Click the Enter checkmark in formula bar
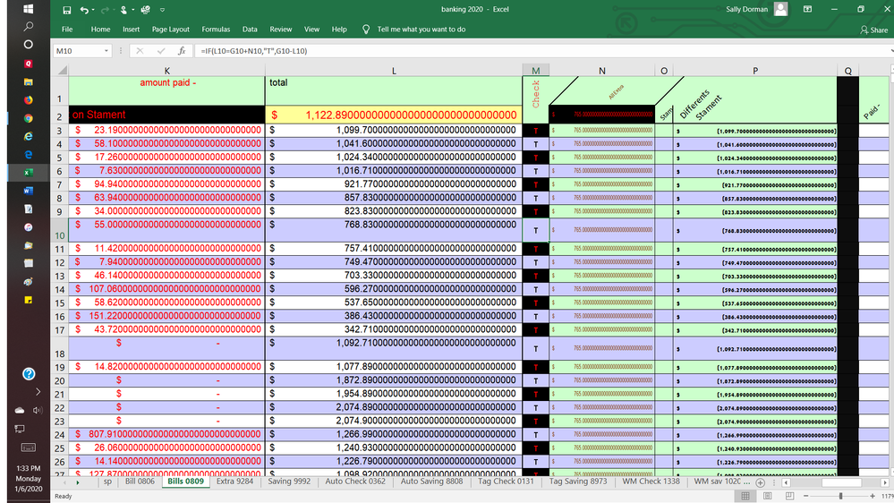Viewport: 894px width, 503px height. [x=161, y=51]
